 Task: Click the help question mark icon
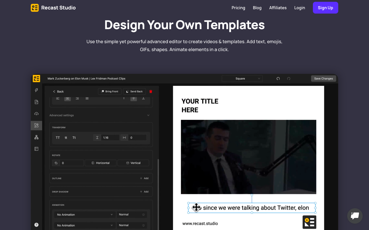click(x=36, y=225)
